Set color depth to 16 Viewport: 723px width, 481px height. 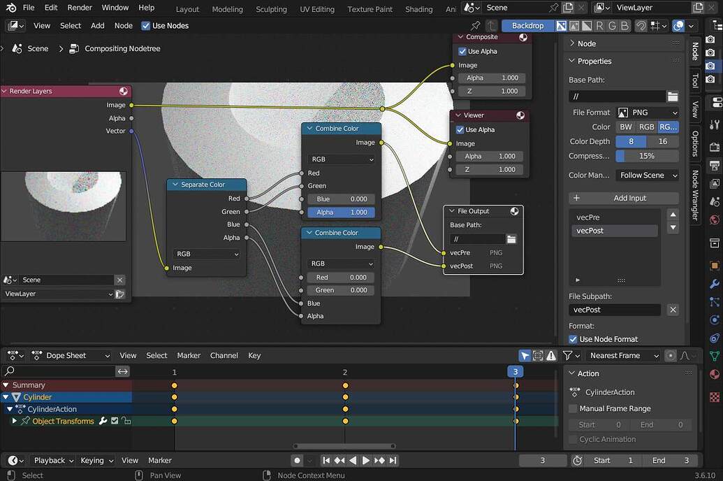click(663, 142)
